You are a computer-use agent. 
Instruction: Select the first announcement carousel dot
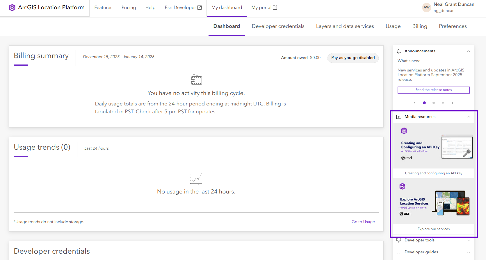[424, 103]
